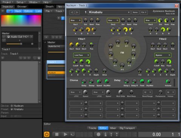Select the Nucleum device radio in Inspector
181x138 pixels.
pyautogui.click(x=12, y=106)
